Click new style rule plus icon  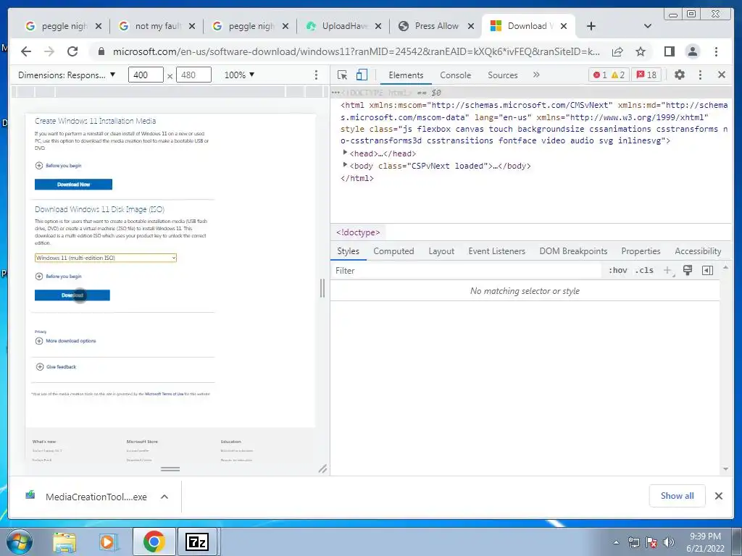pyautogui.click(x=667, y=271)
